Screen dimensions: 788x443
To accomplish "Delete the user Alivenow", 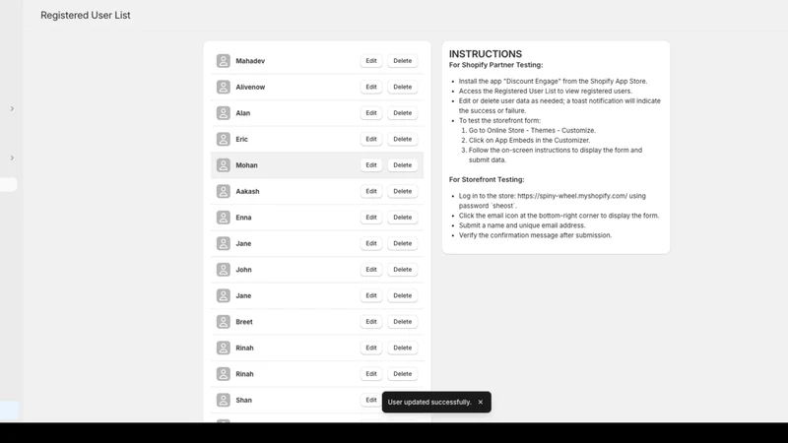I will [403, 87].
